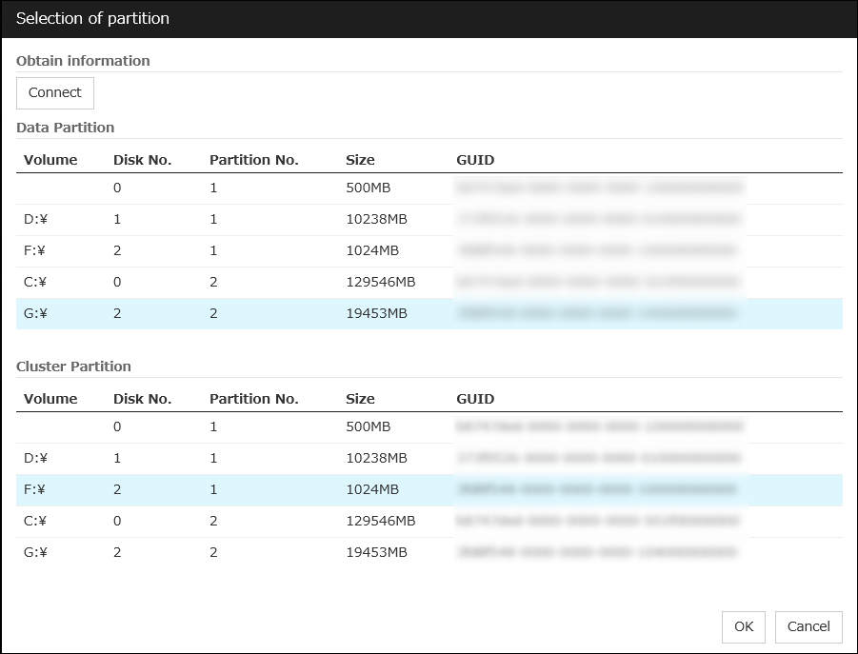This screenshot has width=858, height=654.
Task: Click the Obtain information section heading
Action: (82, 60)
